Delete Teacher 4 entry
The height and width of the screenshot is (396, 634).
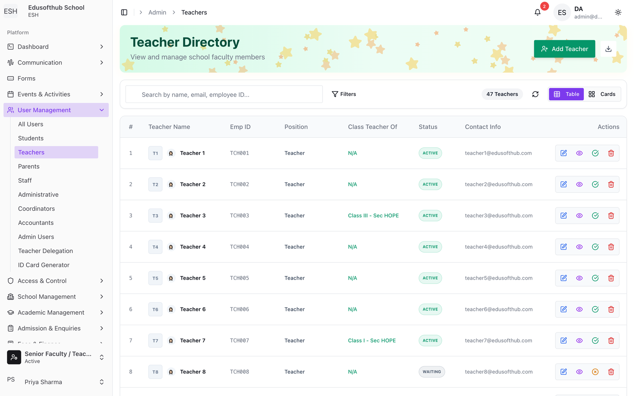(x=611, y=247)
